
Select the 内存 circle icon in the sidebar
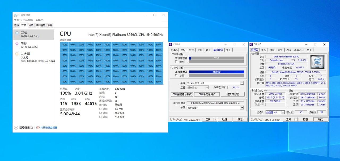tap(17, 43)
